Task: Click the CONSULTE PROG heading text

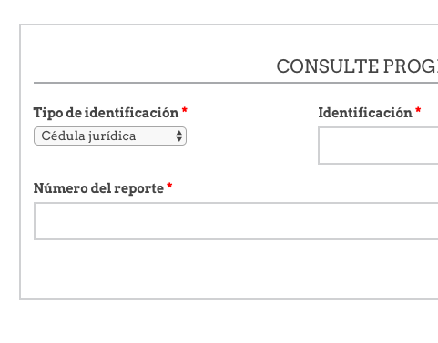Action: [357, 66]
